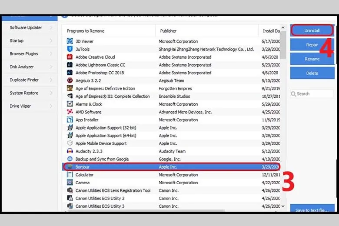Click the Camera program icon
Image resolution: width=339 pixels, height=226 pixels.
(70, 182)
